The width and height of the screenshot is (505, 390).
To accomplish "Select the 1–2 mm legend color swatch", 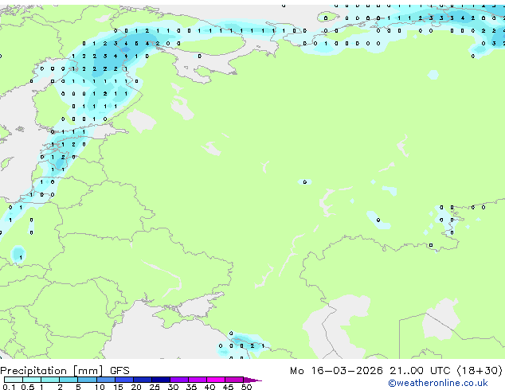I will coord(50,380).
